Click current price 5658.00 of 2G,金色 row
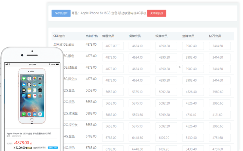Image resolution: width=243 pixels, height=151 pixels. pyautogui.click(x=91, y=90)
